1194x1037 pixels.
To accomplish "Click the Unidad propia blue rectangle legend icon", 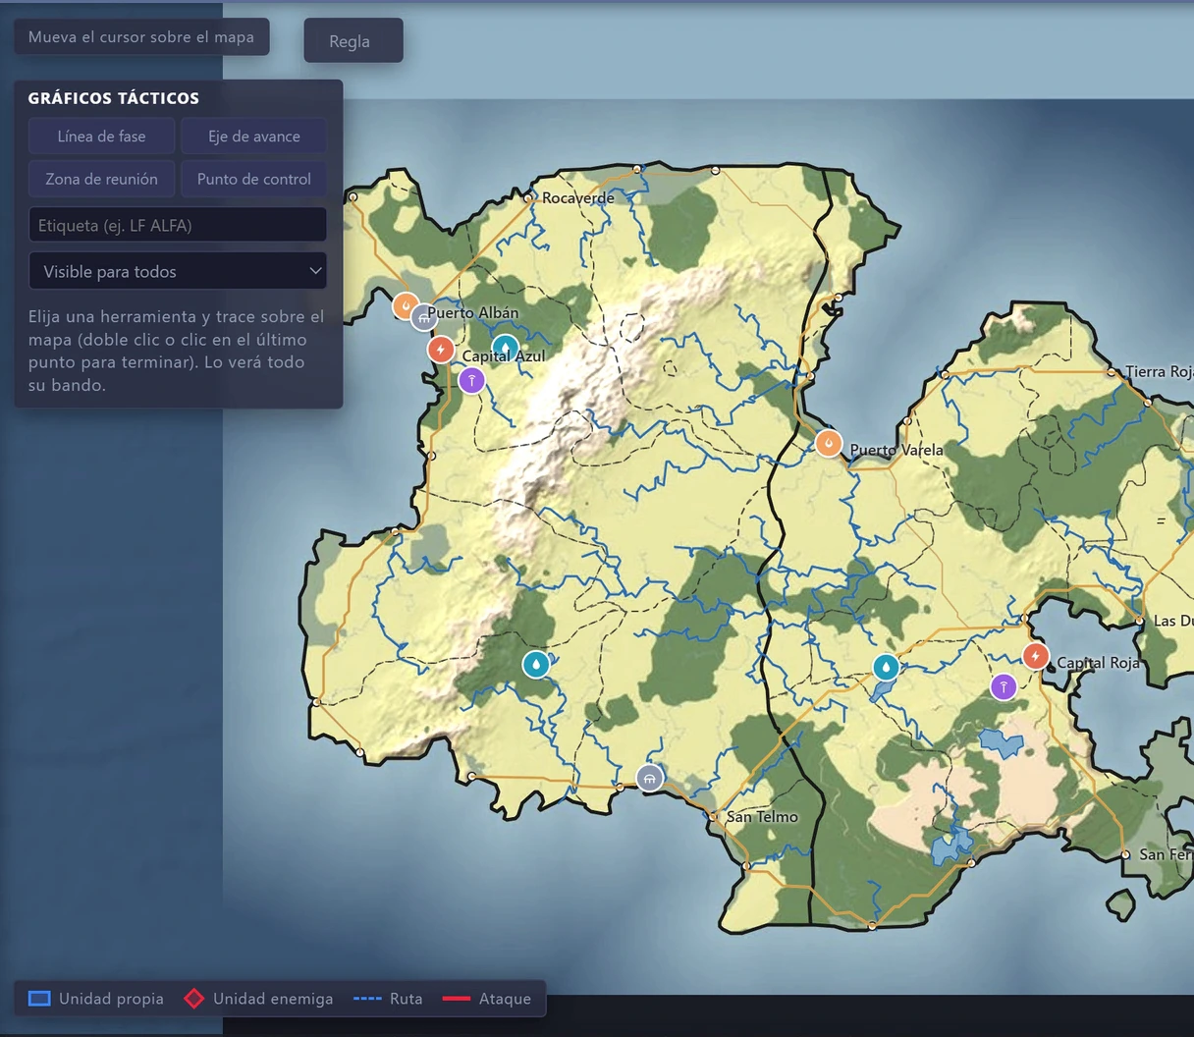I will pyautogui.click(x=39, y=999).
